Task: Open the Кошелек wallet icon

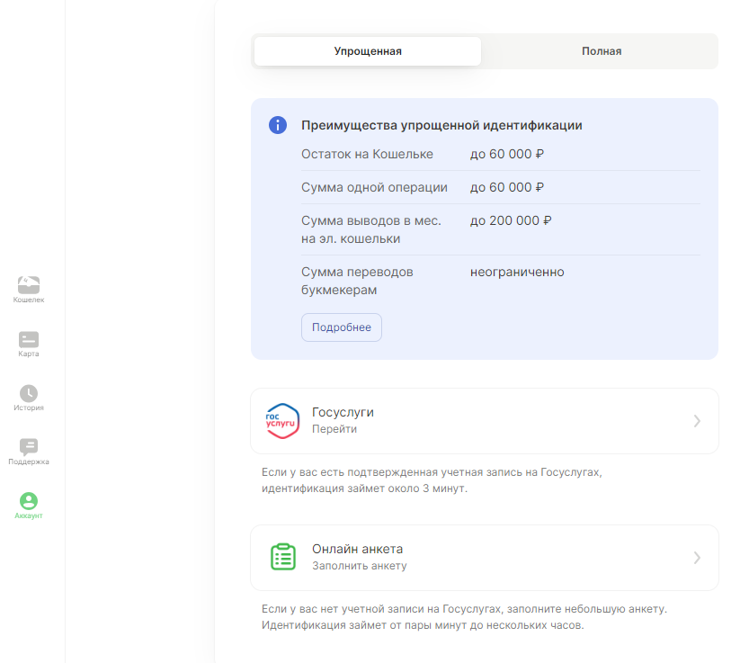Action: (29, 285)
